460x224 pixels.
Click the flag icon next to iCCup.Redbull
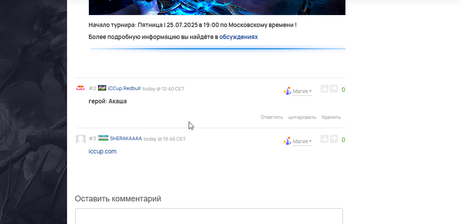click(x=102, y=88)
